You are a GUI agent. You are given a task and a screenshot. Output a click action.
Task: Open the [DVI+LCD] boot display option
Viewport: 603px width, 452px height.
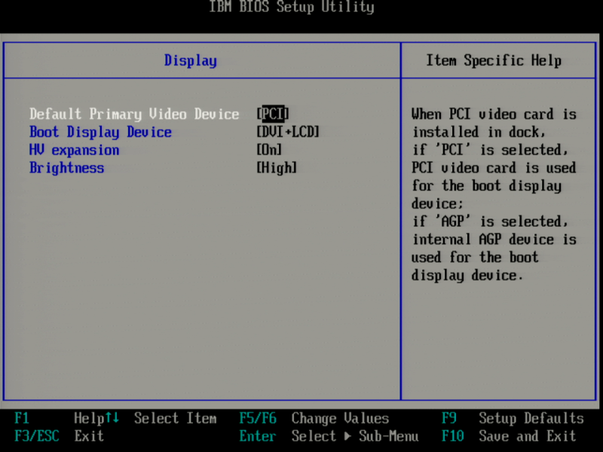click(x=288, y=132)
